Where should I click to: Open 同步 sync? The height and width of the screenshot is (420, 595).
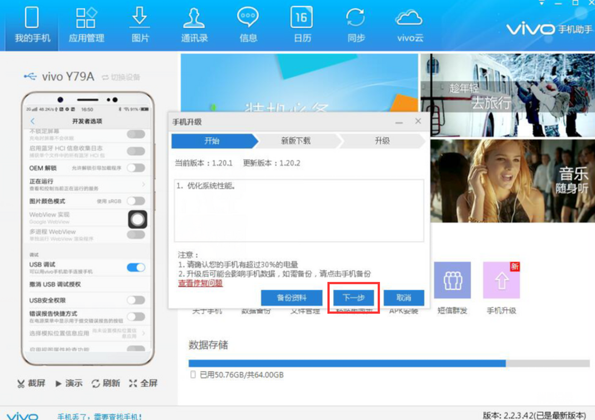[x=356, y=25]
